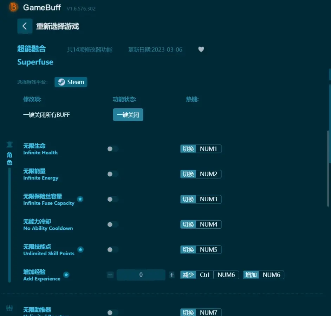Click the 热键 column header

click(192, 99)
